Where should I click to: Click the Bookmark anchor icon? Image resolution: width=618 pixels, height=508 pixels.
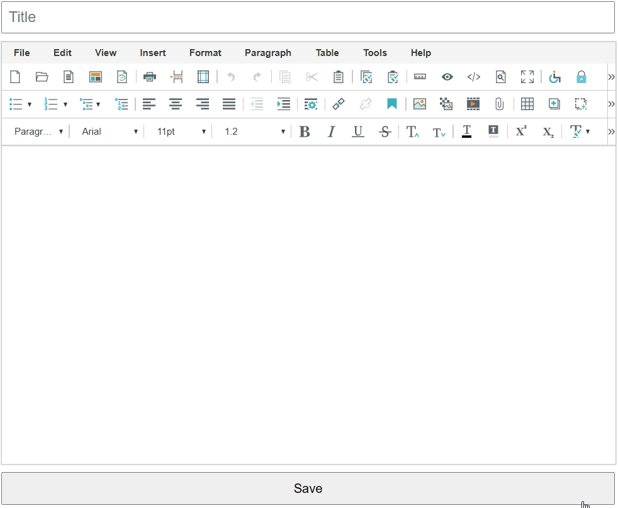[392, 104]
